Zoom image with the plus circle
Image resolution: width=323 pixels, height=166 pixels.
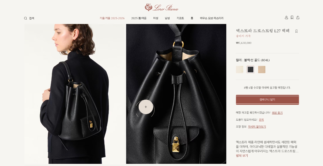146,107
